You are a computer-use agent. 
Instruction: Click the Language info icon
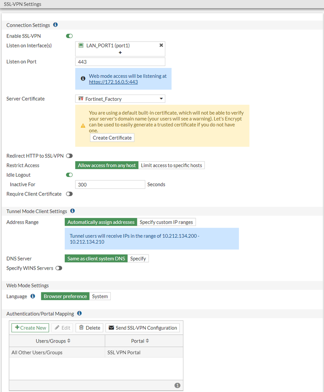[x=33, y=296]
